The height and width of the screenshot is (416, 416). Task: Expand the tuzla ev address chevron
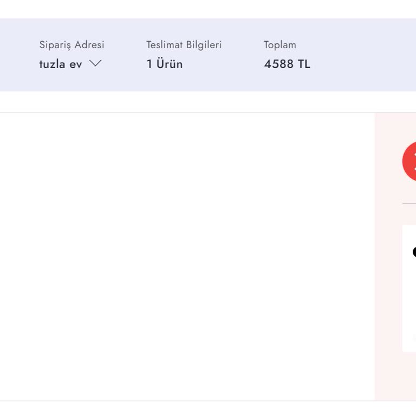click(x=95, y=63)
